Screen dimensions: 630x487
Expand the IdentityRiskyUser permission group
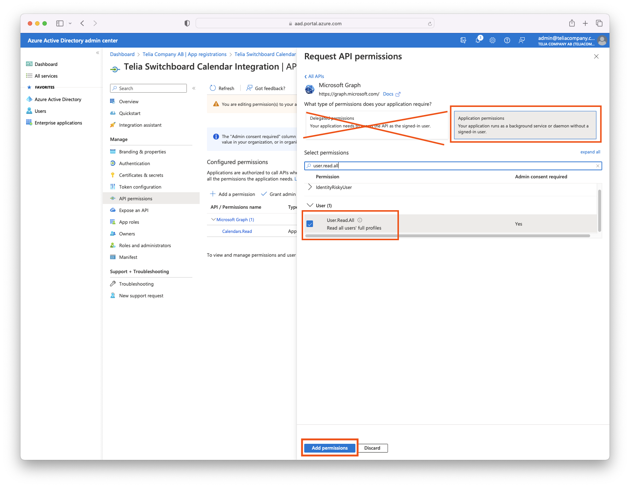[x=310, y=187]
